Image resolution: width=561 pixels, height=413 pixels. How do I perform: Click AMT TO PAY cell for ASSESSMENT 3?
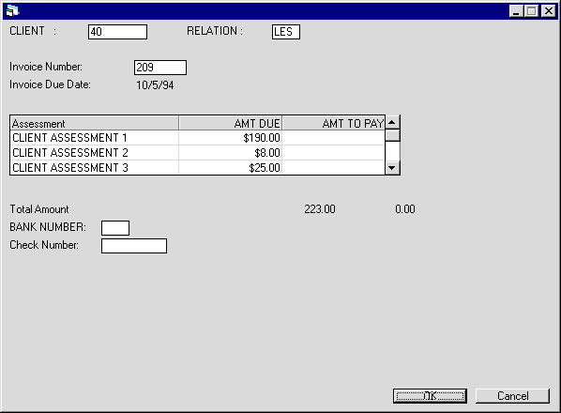pyautogui.click(x=333, y=167)
